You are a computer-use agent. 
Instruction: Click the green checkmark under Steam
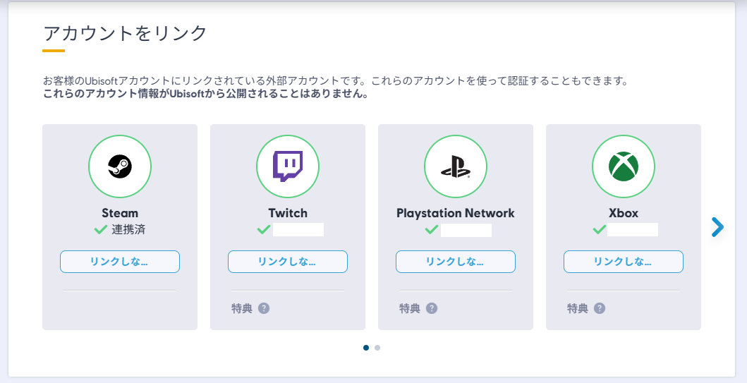pyautogui.click(x=100, y=229)
